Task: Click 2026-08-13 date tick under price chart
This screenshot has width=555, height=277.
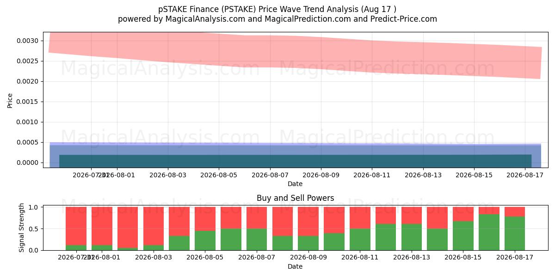Action: coord(423,175)
